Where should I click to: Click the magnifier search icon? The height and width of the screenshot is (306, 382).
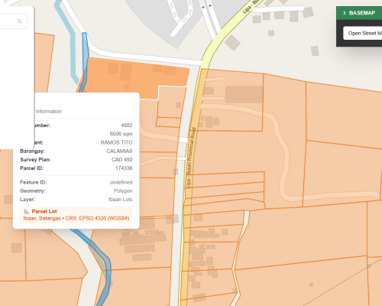(20, 21)
